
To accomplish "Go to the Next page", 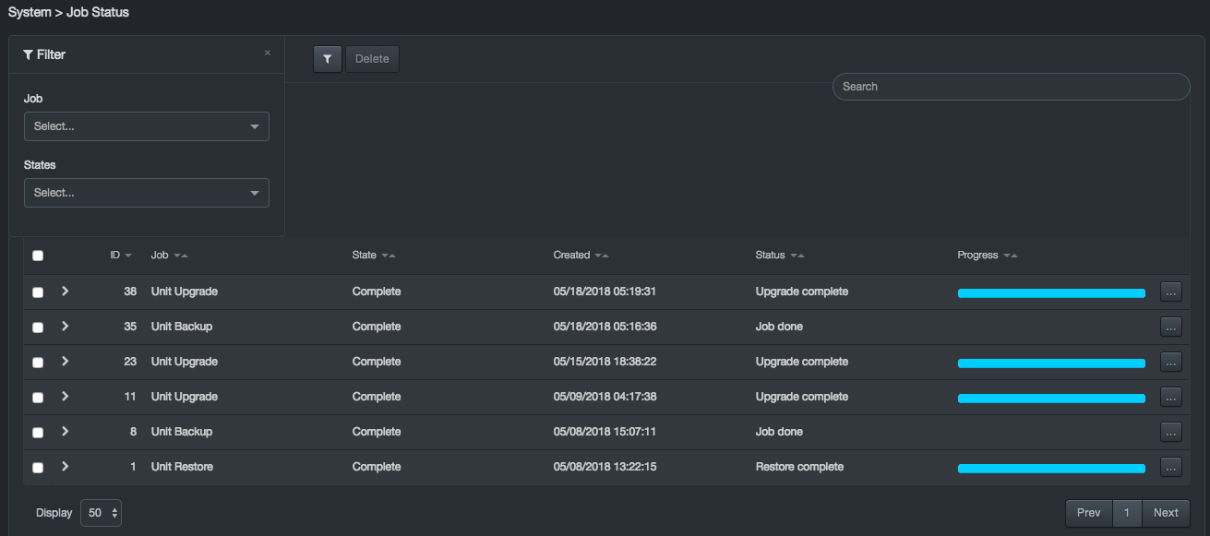I will pyautogui.click(x=1166, y=513).
